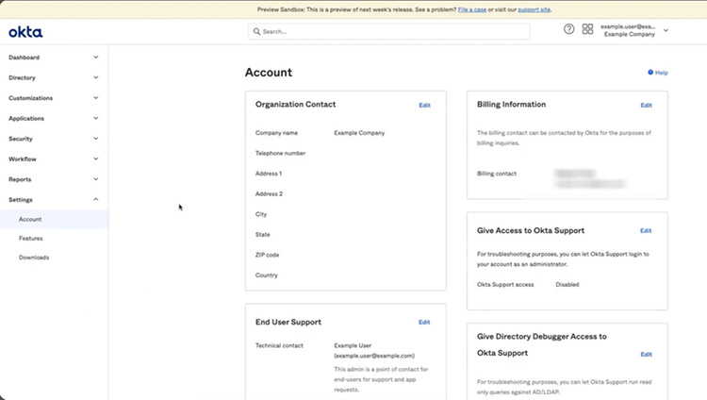Expand the Applications menu chevron

pyautogui.click(x=95, y=118)
